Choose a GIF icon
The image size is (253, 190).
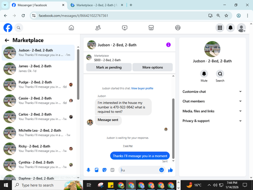pyautogui.click(x=112, y=170)
